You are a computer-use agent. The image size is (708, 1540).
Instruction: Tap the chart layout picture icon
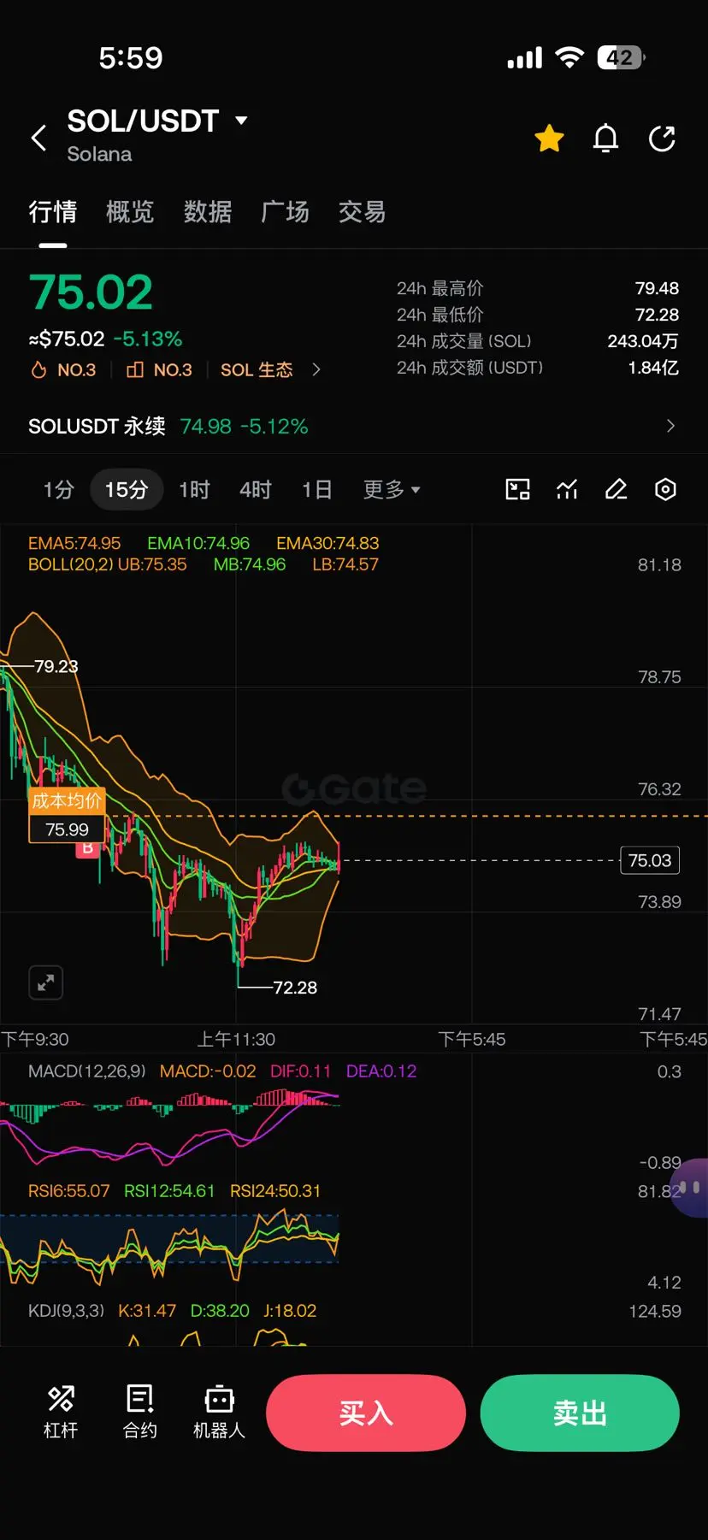coord(518,489)
